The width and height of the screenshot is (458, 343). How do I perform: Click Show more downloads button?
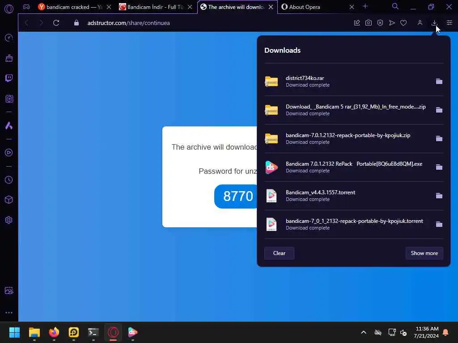tap(424, 253)
